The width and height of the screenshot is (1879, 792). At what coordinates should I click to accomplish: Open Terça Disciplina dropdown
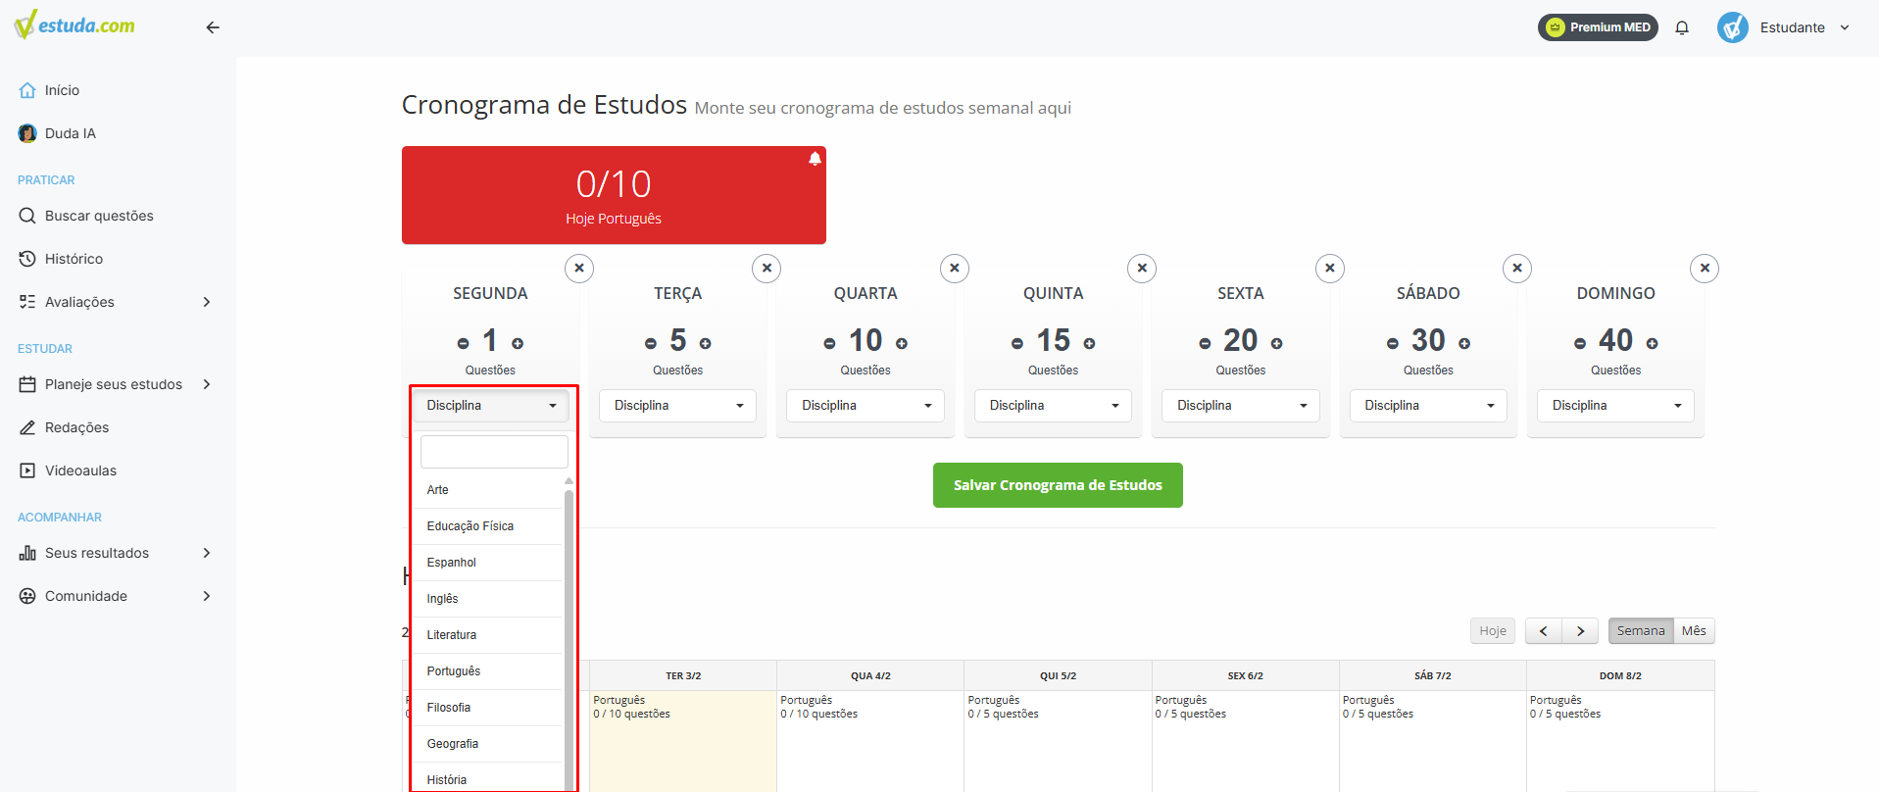pos(677,406)
